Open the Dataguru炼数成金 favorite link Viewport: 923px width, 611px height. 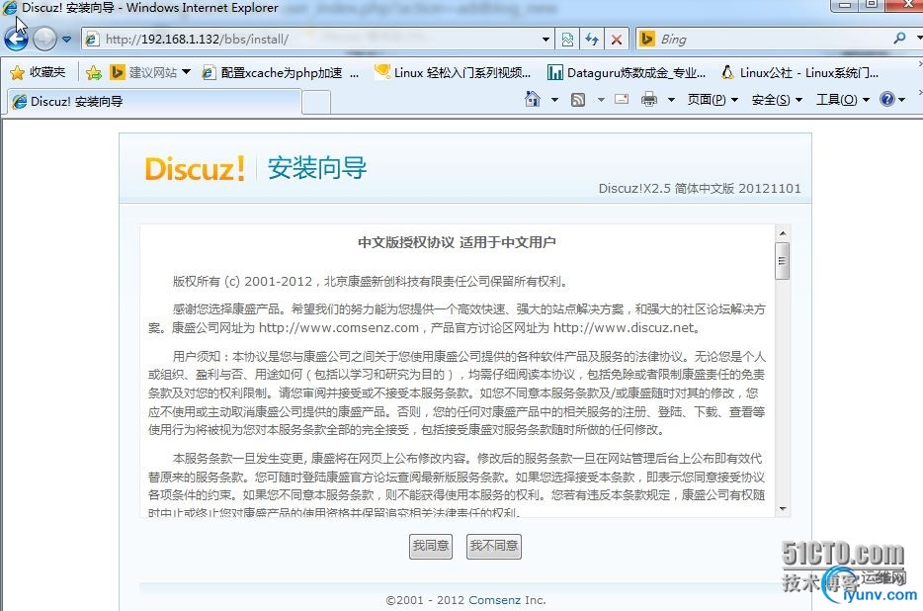click(627, 72)
